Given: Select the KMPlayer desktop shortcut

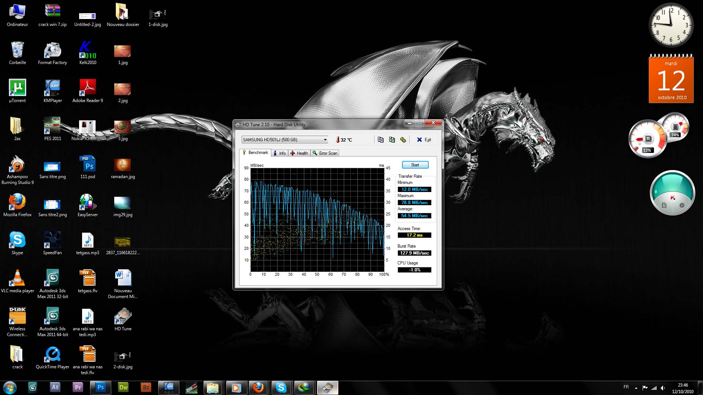Looking at the screenshot, I should tap(52, 91).
